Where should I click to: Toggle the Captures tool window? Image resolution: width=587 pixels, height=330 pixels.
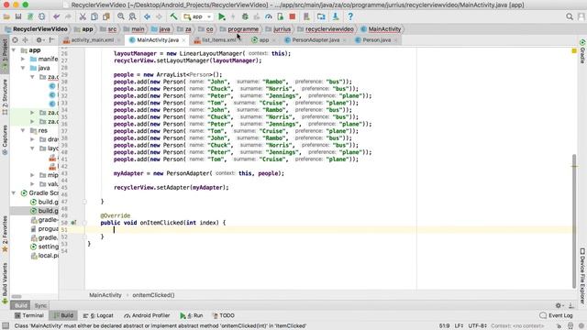pos(5,139)
